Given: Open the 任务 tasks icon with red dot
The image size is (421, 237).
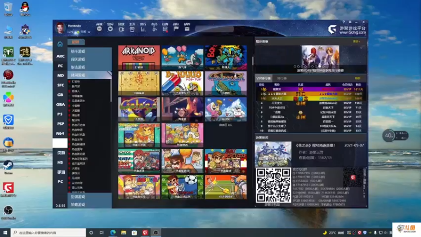Looking at the screenshot, I should (x=165, y=29).
